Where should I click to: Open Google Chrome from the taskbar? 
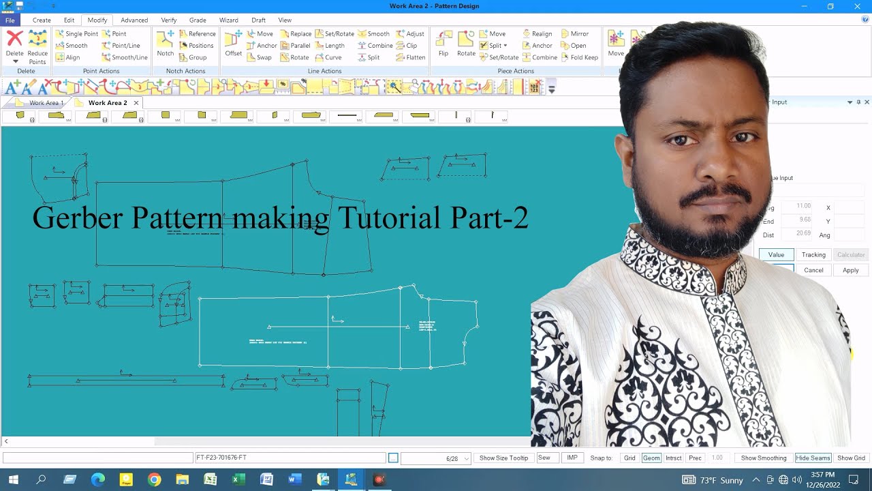click(x=154, y=479)
